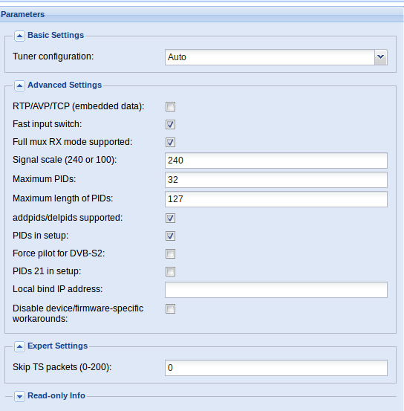
Task: Enable Force pilot for DVB-S2
Action: coord(170,253)
